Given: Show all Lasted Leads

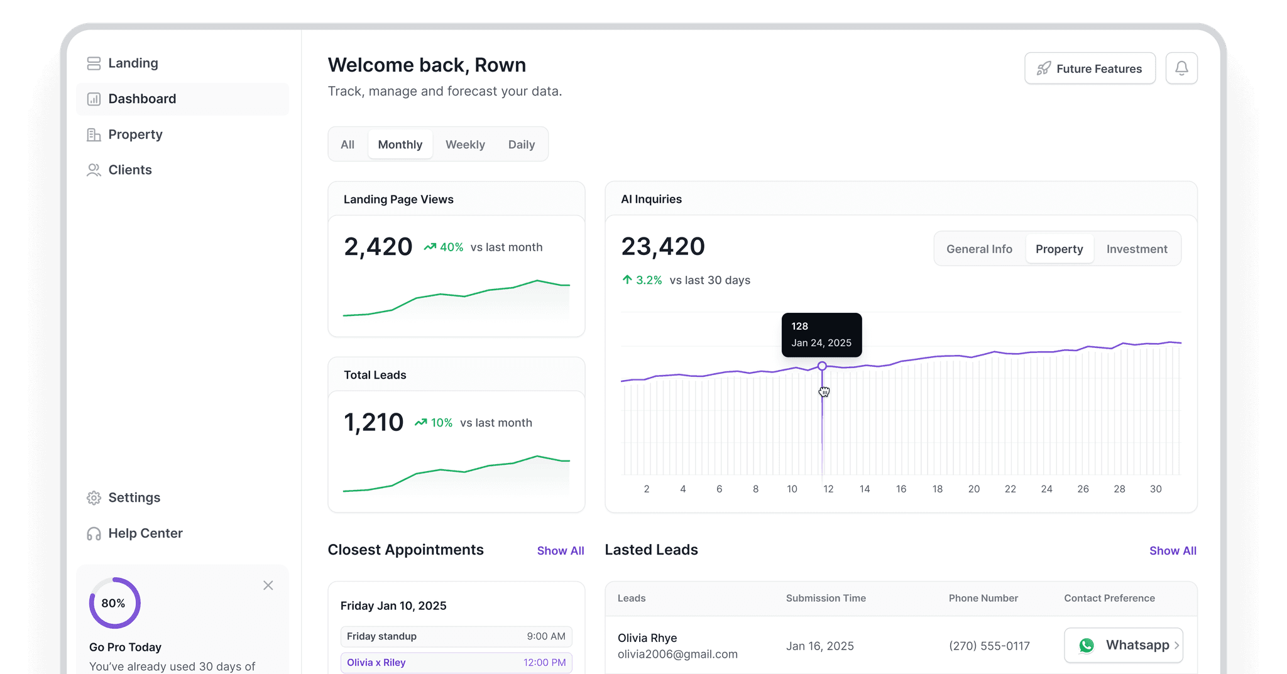Looking at the screenshot, I should 1173,551.
